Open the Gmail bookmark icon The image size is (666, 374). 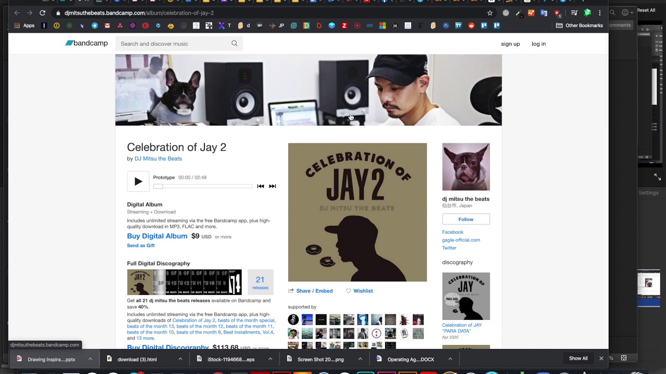click(107, 25)
